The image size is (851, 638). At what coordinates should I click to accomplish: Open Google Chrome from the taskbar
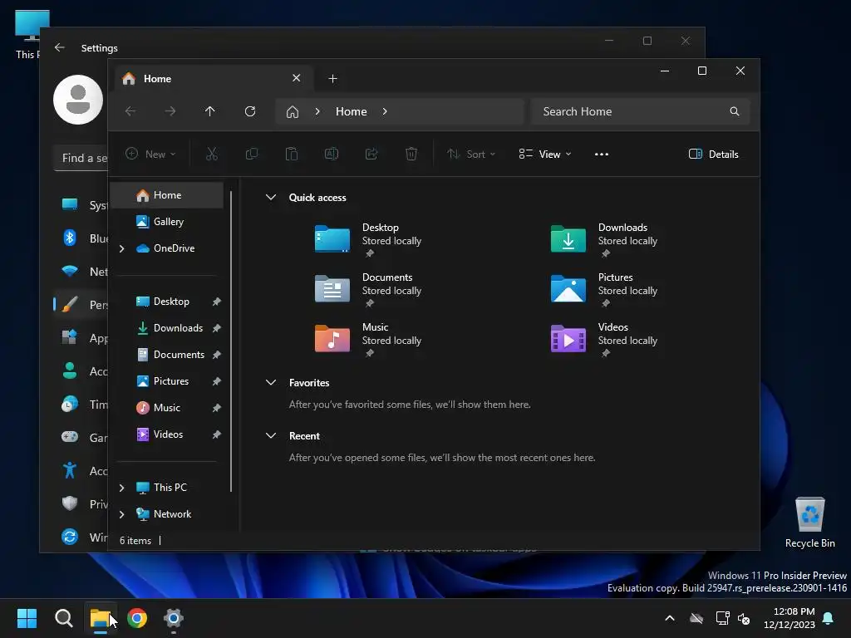pos(137,618)
